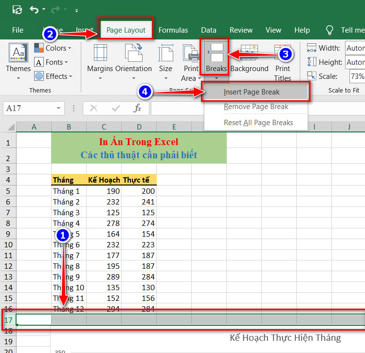Click the Width scale-to-fit icon
Image resolution: width=365 pixels, height=353 pixels.
[311, 48]
